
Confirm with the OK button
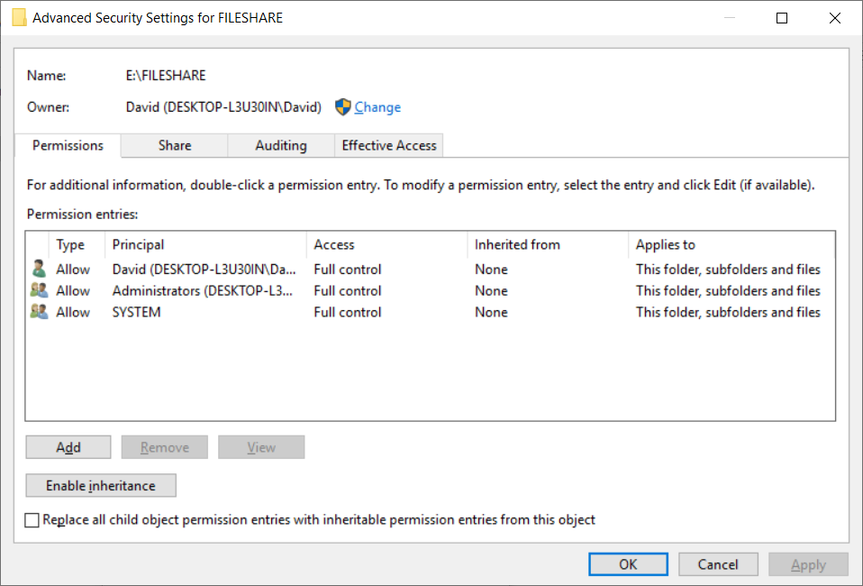click(628, 564)
